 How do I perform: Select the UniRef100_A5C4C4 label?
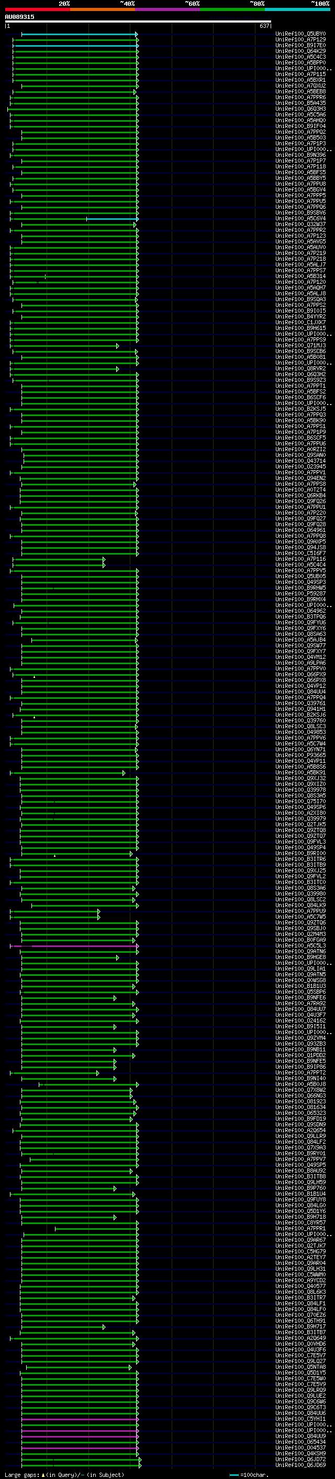(x=300, y=565)
